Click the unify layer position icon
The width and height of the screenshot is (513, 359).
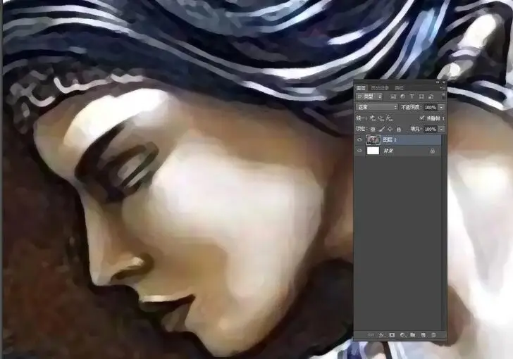tap(373, 118)
